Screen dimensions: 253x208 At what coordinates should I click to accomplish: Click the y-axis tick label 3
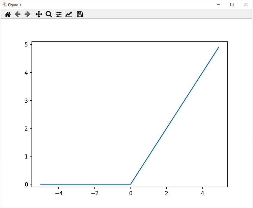26,101
